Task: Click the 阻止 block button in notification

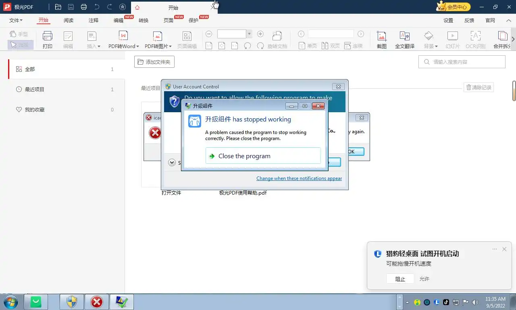Action: pos(400,279)
